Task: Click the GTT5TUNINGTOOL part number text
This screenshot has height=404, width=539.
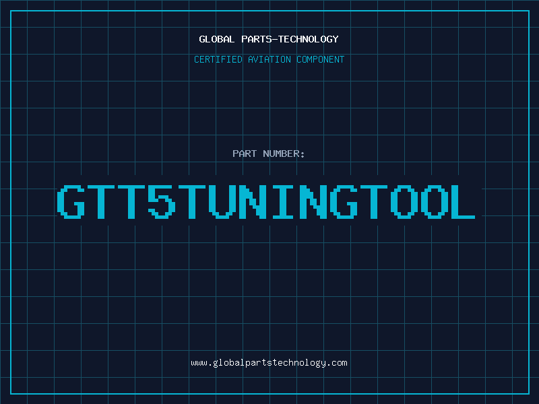Action: [x=267, y=201]
